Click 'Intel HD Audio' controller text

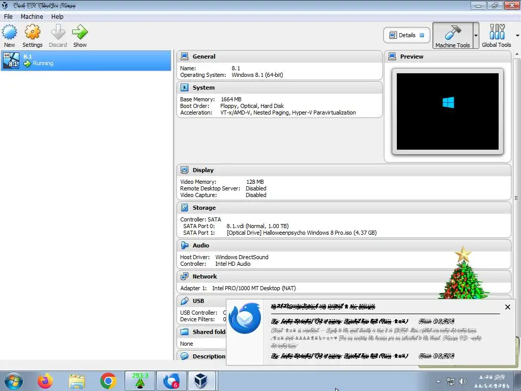tap(233, 264)
